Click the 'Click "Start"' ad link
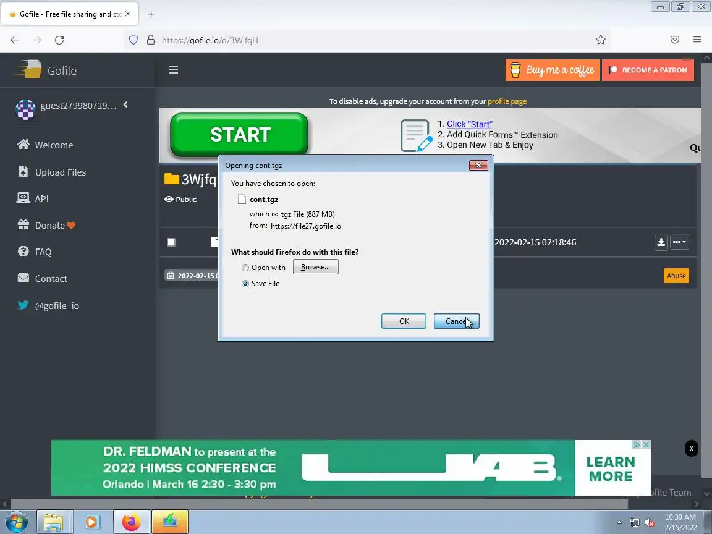This screenshot has height=534, width=712. tap(470, 124)
